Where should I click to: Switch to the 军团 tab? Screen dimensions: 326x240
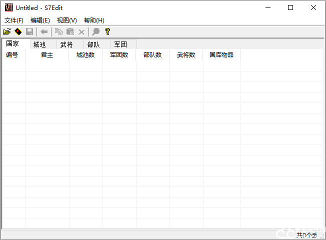[120, 44]
